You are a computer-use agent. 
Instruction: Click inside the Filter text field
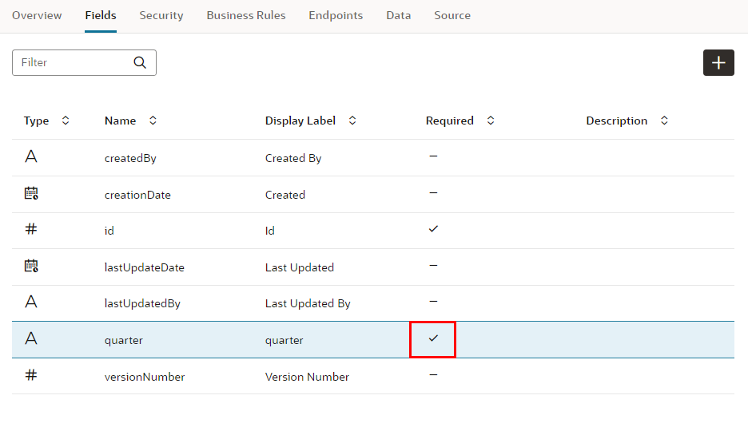tap(72, 62)
